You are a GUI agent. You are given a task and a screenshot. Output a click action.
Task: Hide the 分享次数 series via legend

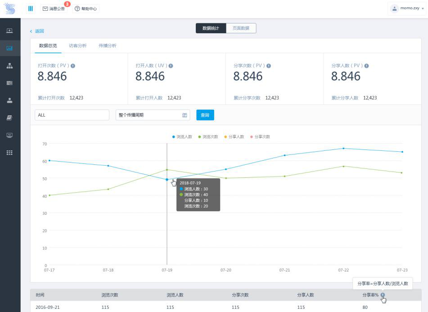pyautogui.click(x=260, y=136)
